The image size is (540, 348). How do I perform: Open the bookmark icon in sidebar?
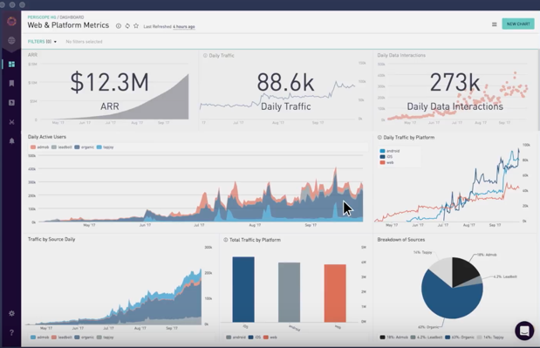click(11, 84)
